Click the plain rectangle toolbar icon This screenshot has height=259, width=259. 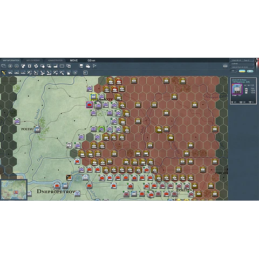[x=62, y=66]
